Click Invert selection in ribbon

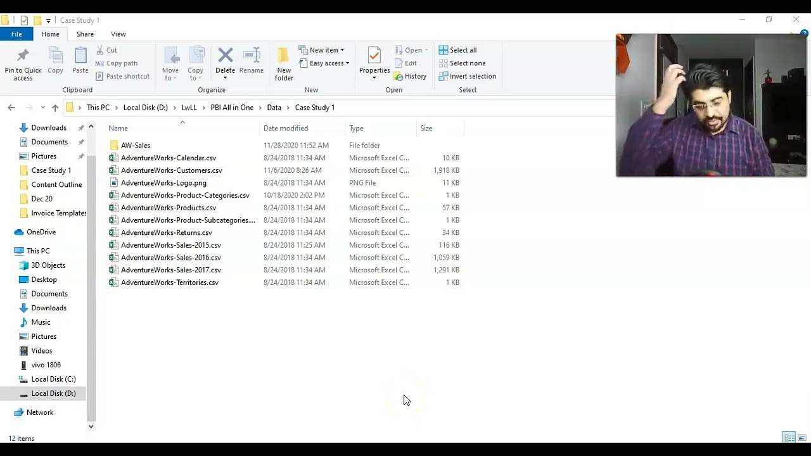click(x=467, y=76)
